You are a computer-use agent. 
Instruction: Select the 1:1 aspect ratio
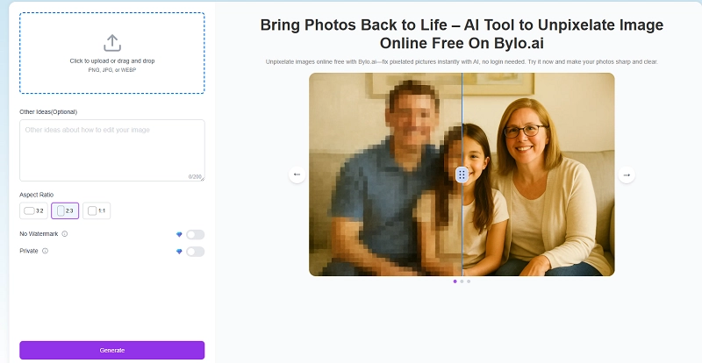click(x=97, y=210)
